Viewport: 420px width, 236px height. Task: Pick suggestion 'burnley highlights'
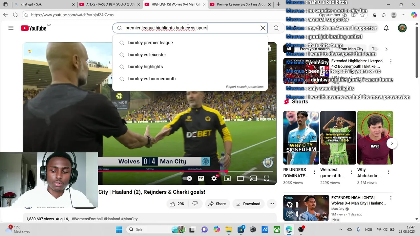click(190, 67)
